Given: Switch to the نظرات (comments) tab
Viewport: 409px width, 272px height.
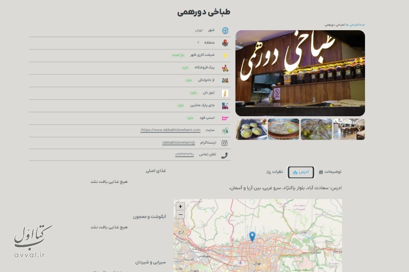Looking at the screenshot, I should 275,172.
